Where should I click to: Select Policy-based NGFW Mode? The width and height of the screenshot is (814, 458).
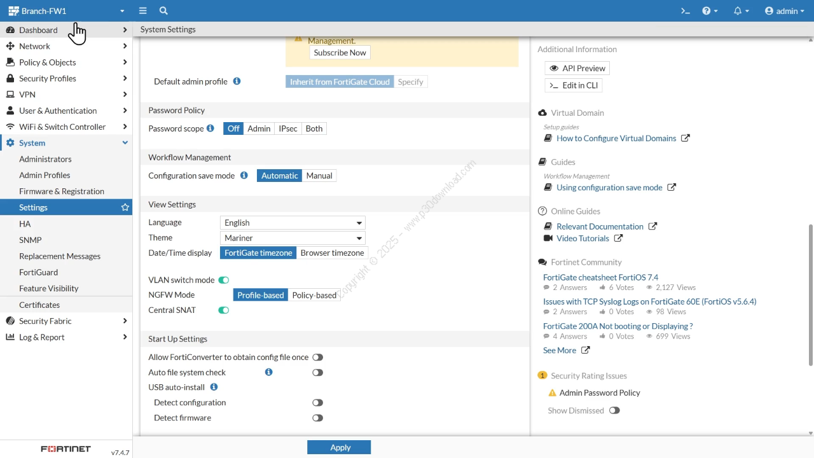coord(314,295)
